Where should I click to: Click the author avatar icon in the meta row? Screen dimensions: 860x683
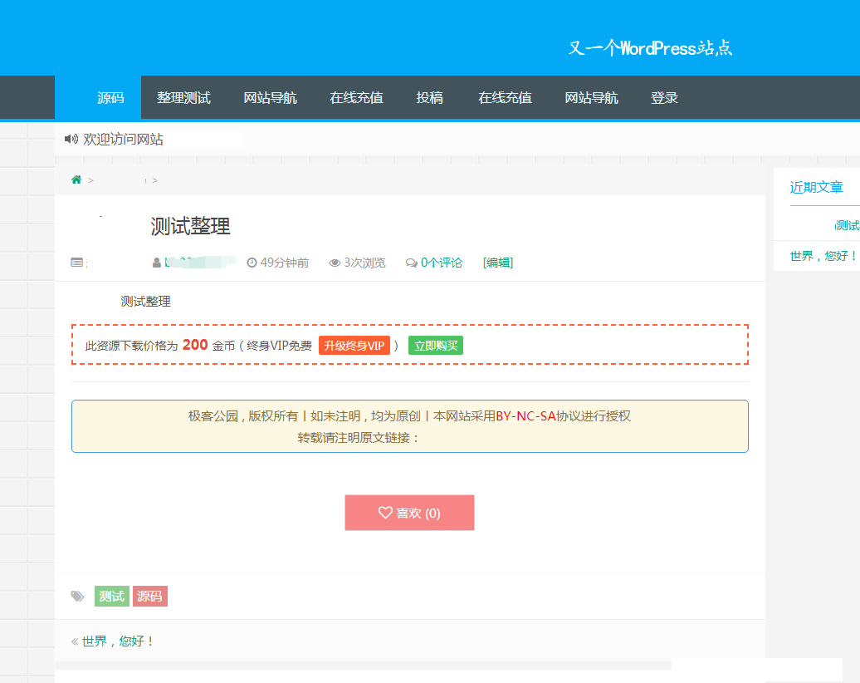156,263
